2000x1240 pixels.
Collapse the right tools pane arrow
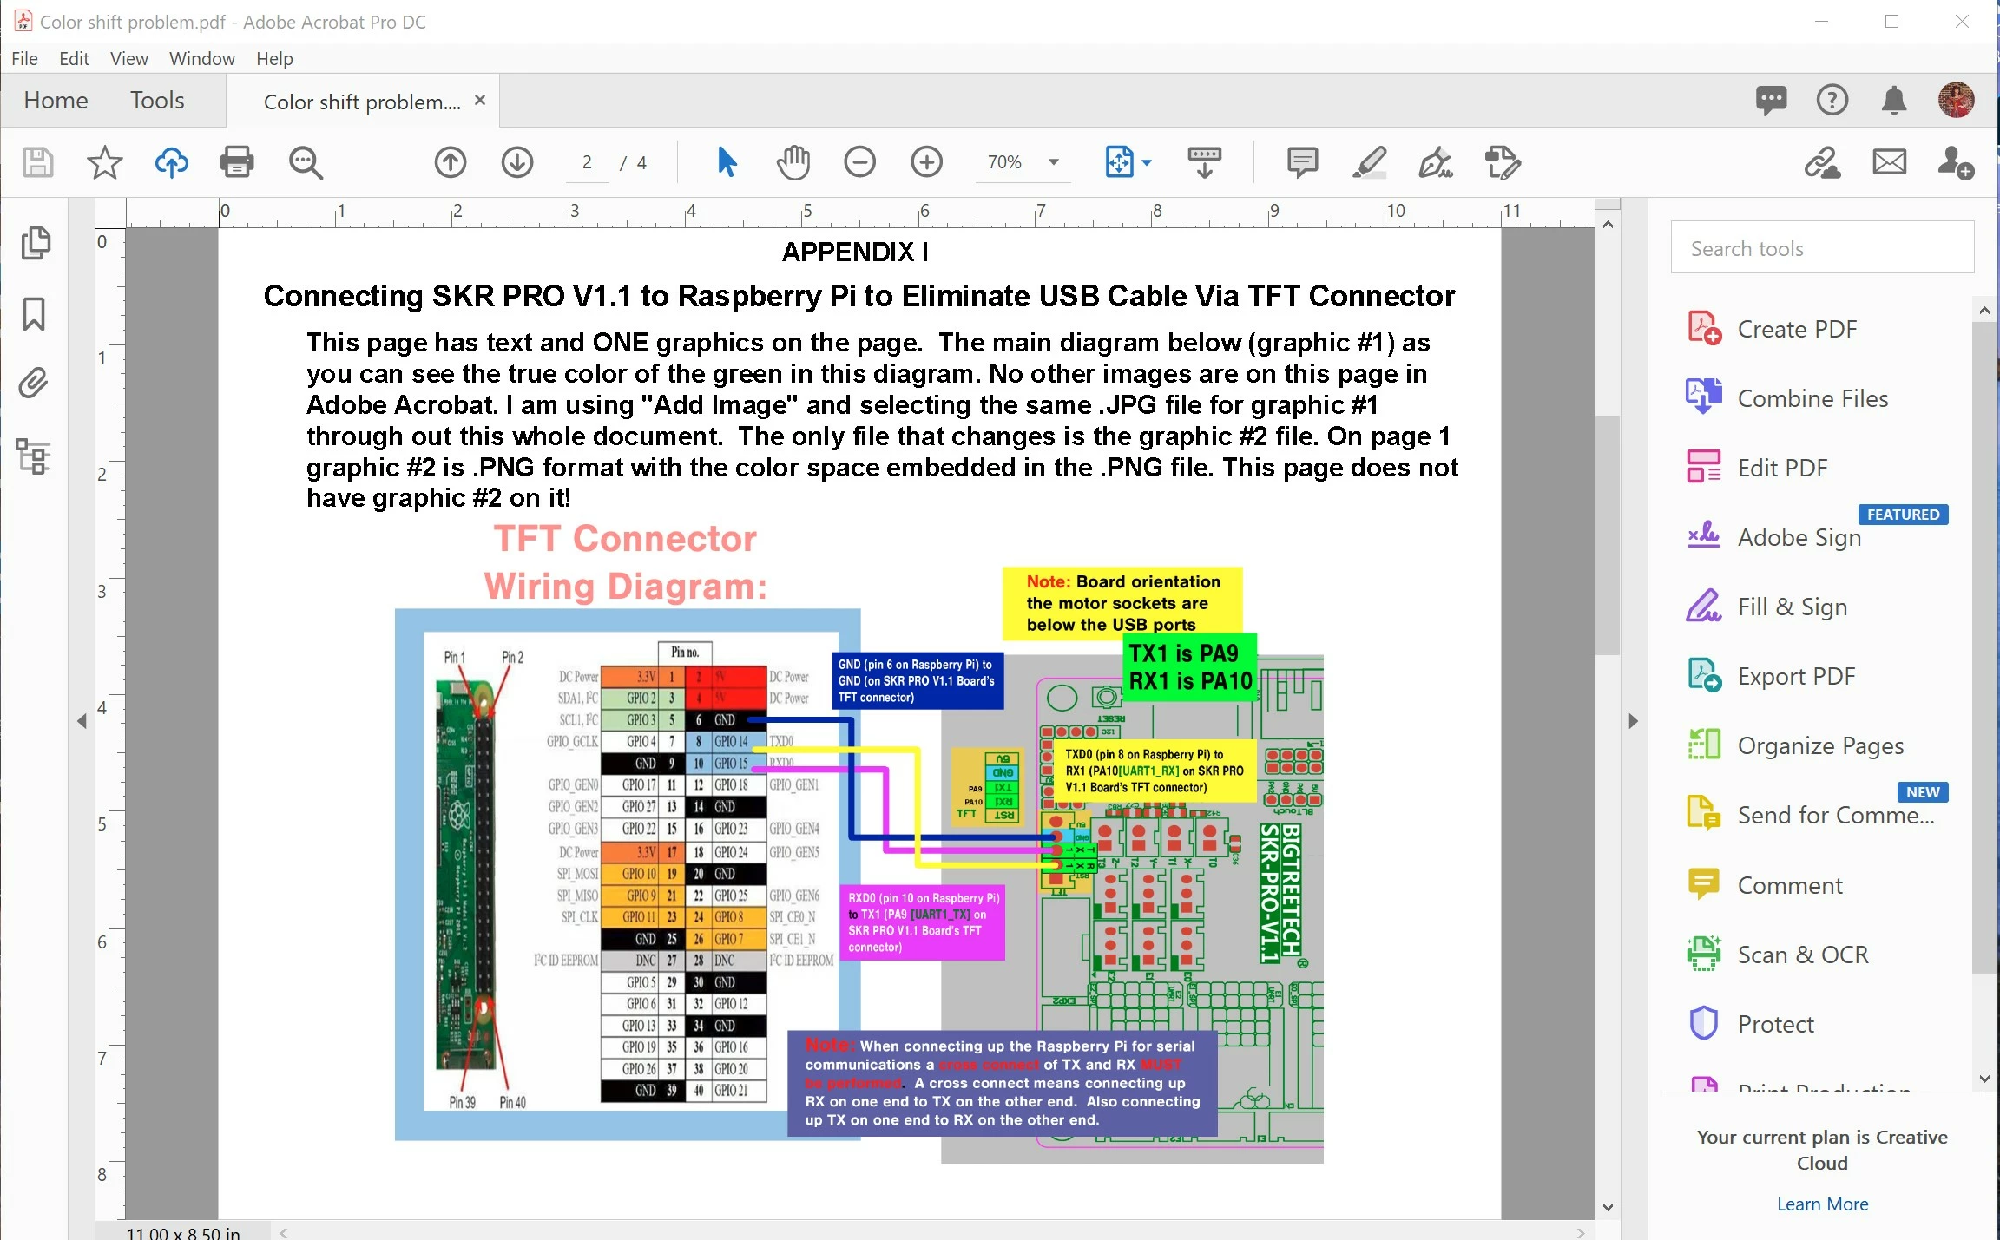[x=1633, y=721]
